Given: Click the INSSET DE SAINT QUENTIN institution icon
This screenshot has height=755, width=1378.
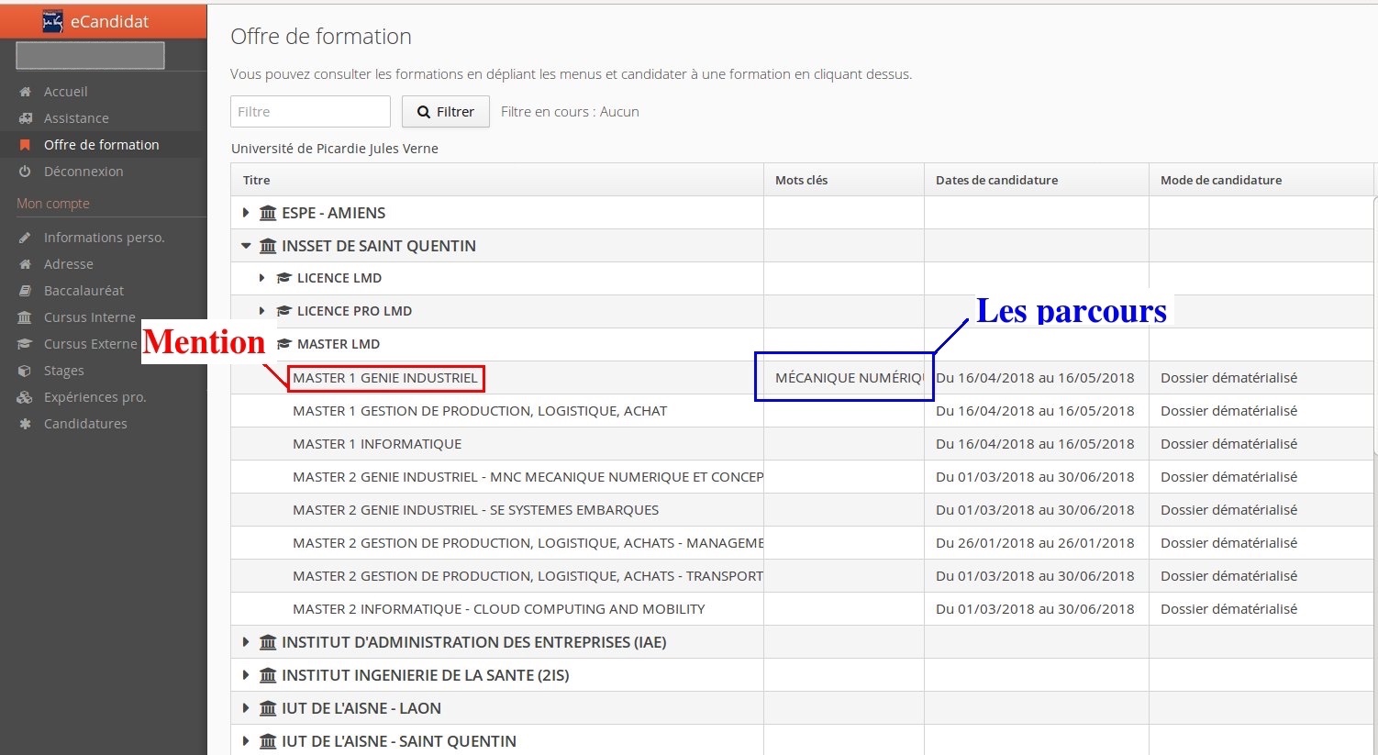Looking at the screenshot, I should click(268, 246).
